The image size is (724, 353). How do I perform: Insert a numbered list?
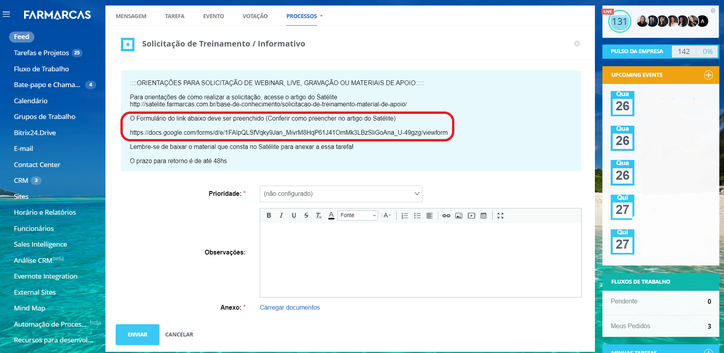point(405,216)
